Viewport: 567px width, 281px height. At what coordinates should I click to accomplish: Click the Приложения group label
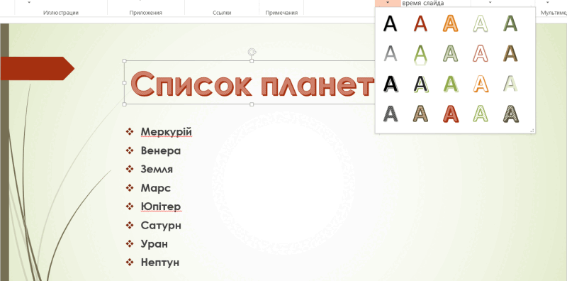[146, 13]
